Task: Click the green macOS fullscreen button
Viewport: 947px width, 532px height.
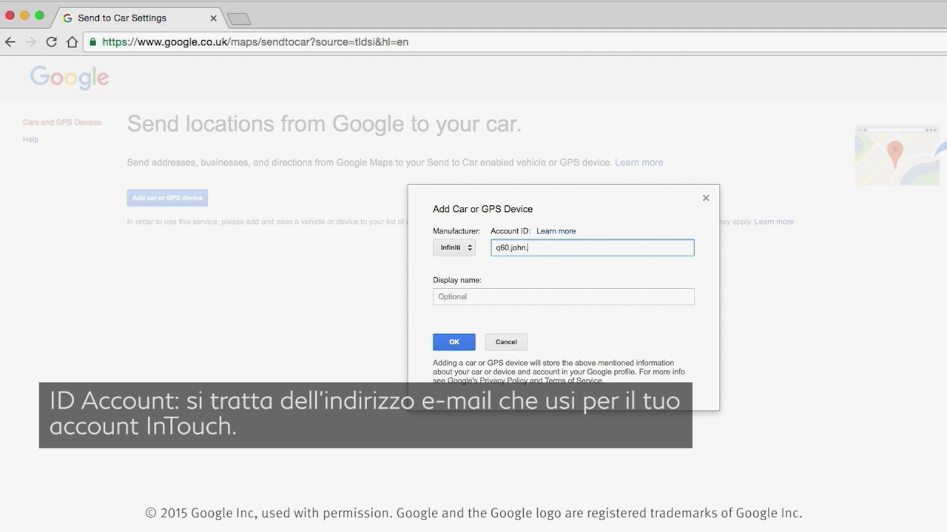Action: point(40,16)
